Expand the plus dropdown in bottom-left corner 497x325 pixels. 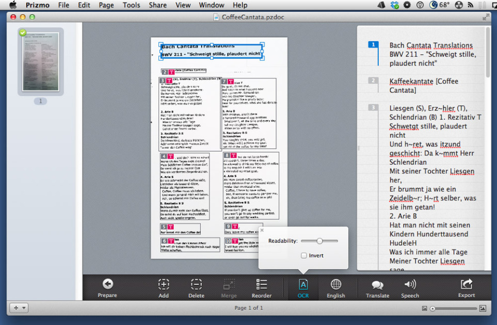pos(19,308)
